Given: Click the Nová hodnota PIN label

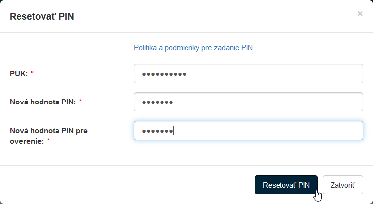Looking at the screenshot, I should coord(43,102).
